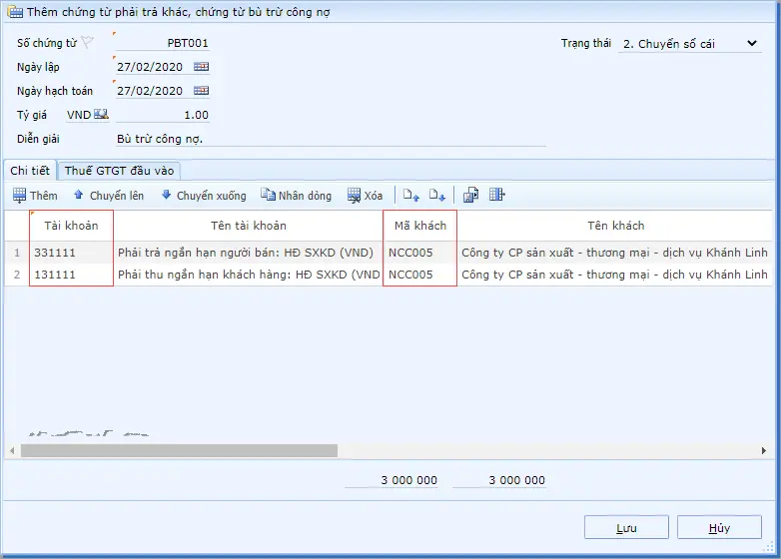781x559 pixels.
Task: Switch to Thuế GTGT đầu vào tab
Action: click(119, 171)
